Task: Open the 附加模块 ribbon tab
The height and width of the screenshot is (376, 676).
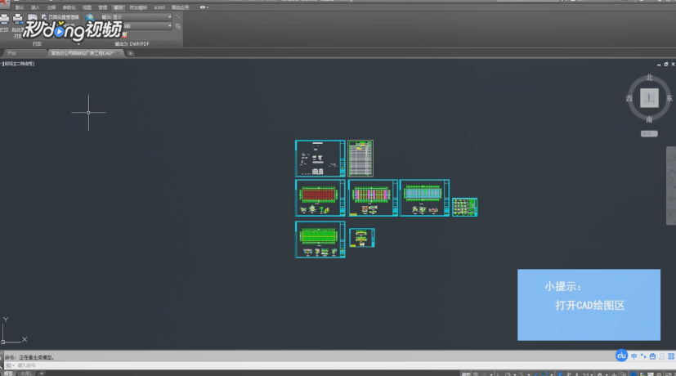Action: [138, 7]
